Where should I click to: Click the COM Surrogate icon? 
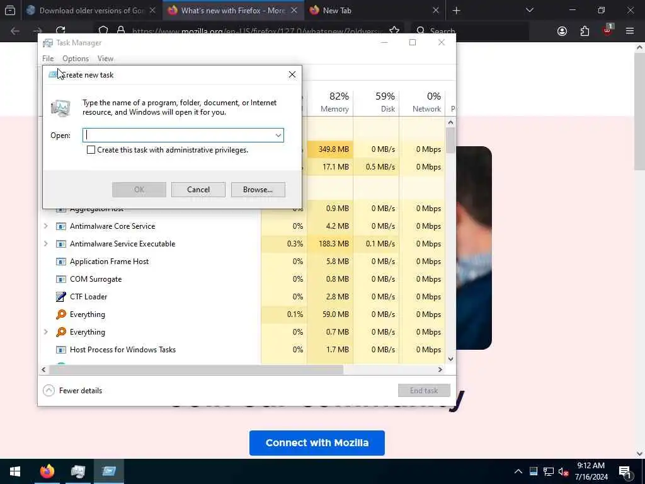click(x=61, y=279)
